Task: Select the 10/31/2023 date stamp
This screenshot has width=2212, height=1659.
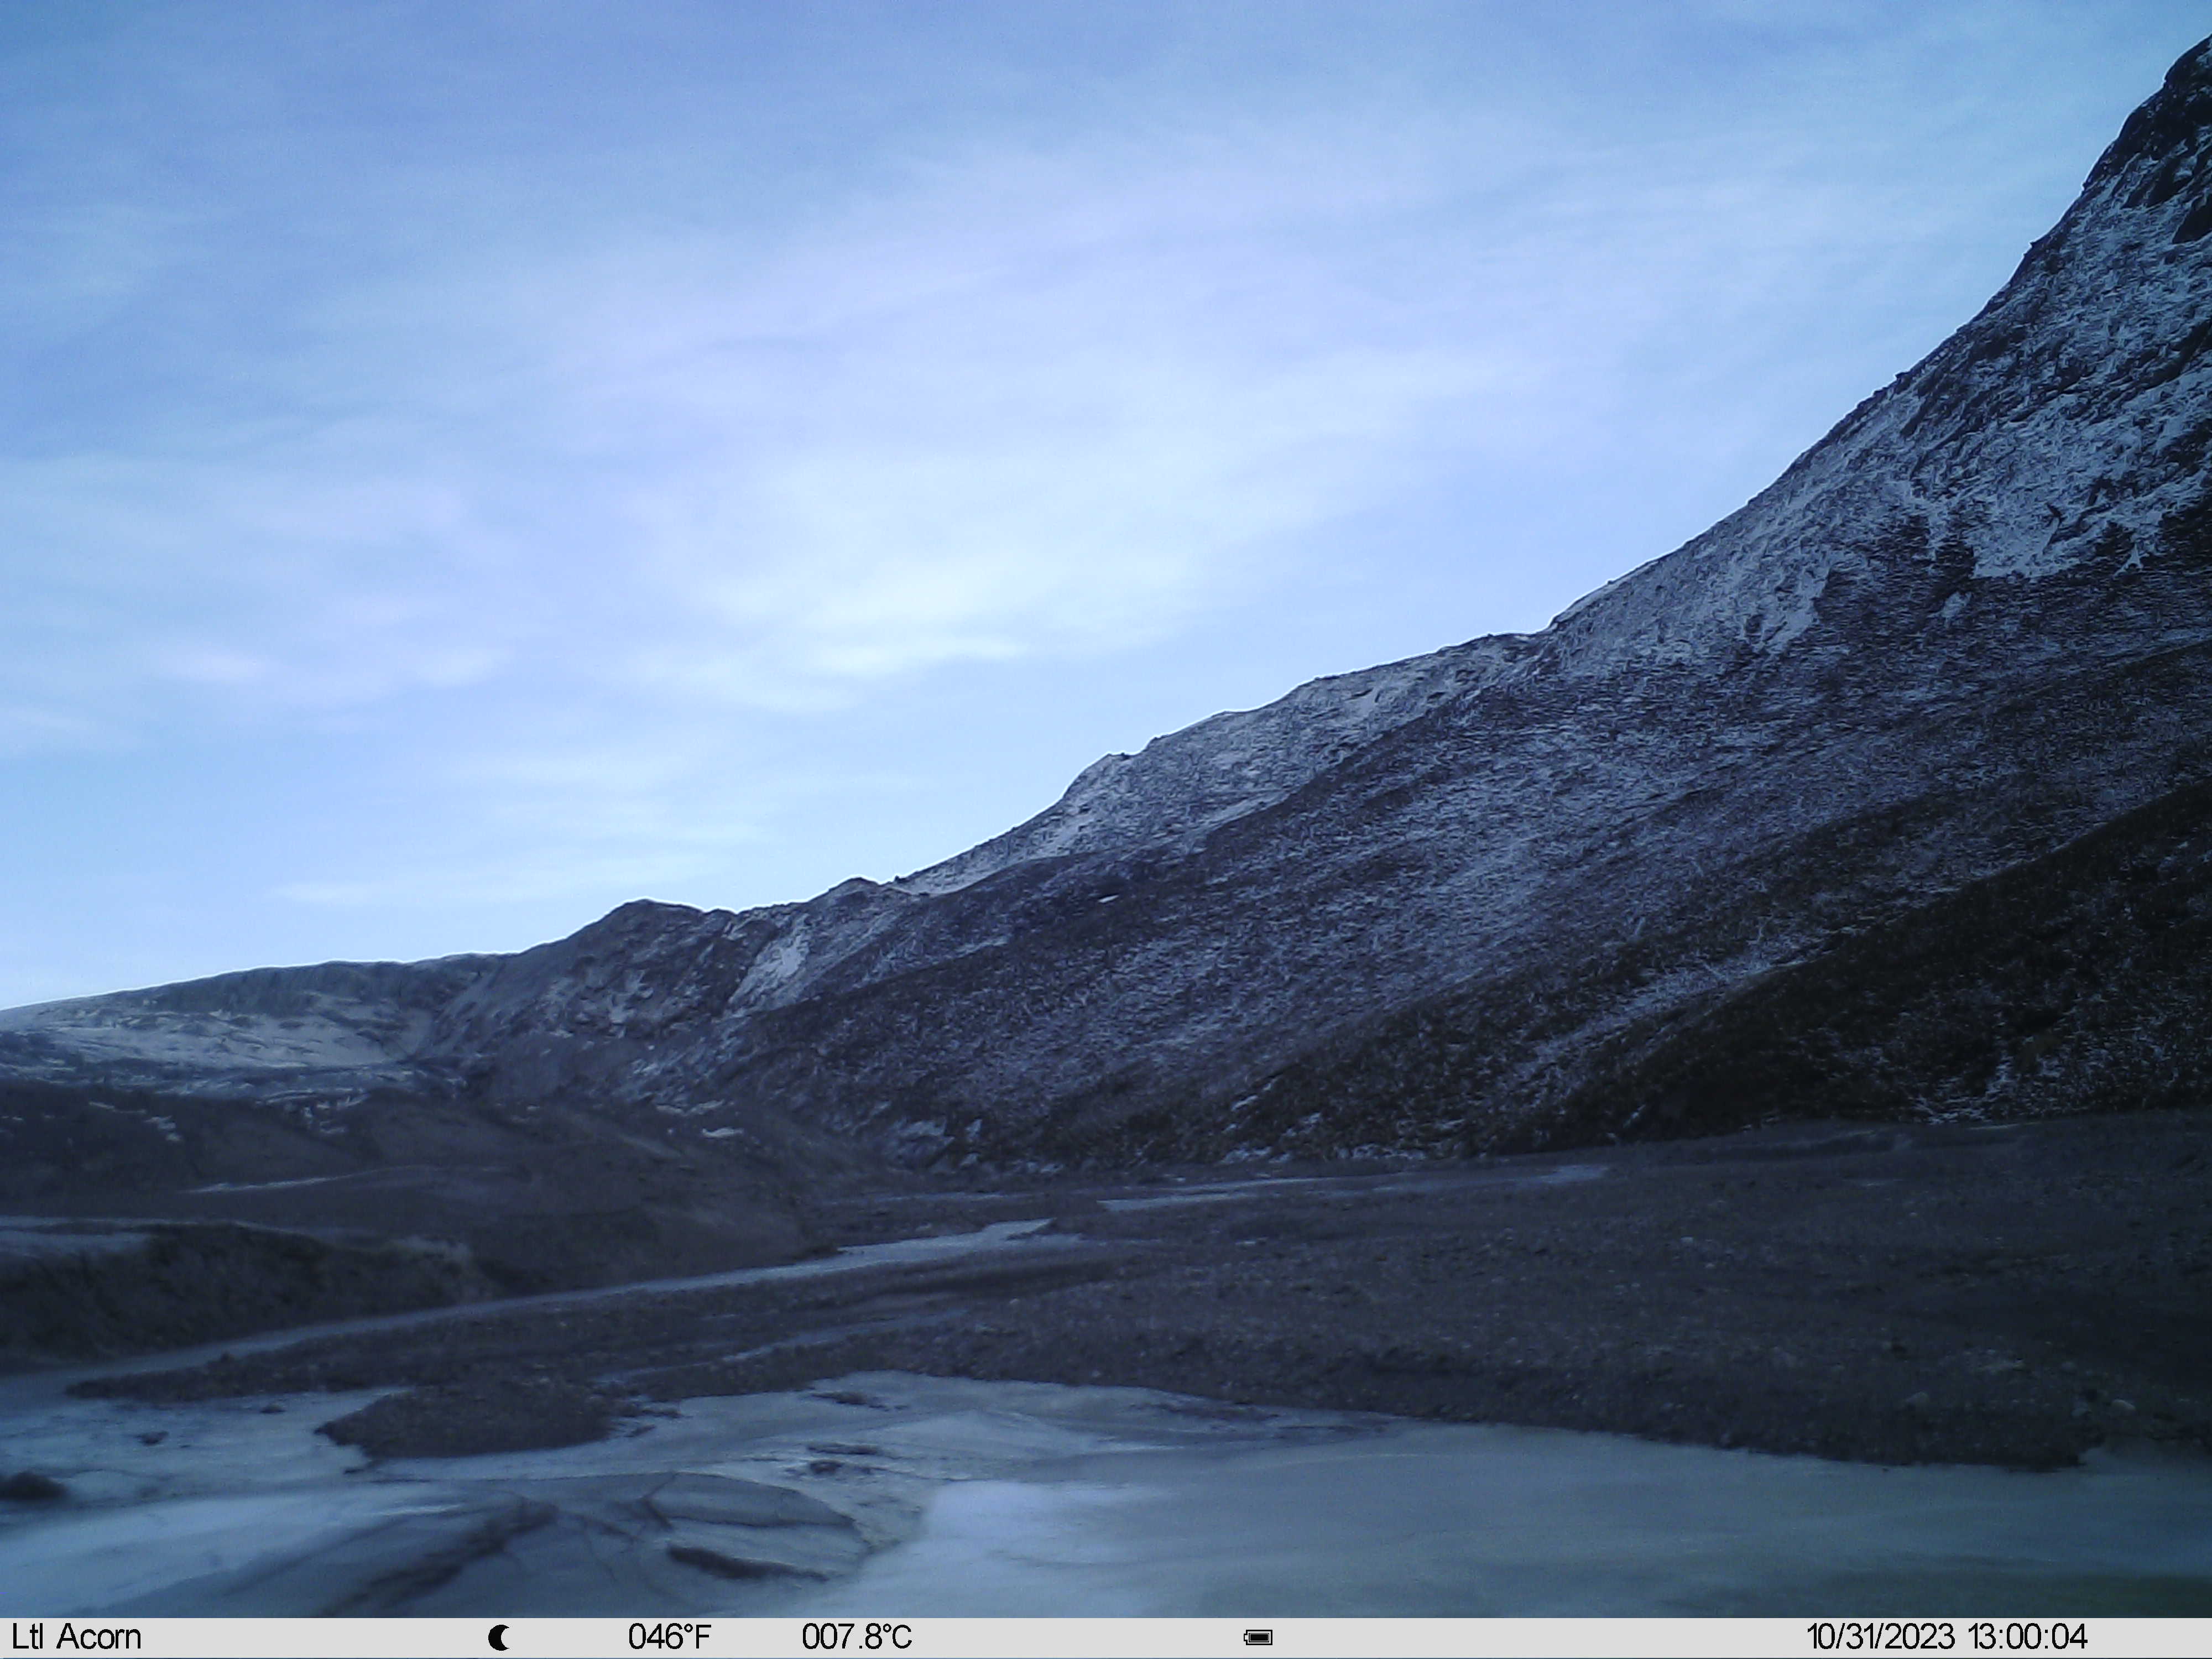Action: pyautogui.click(x=1880, y=1637)
